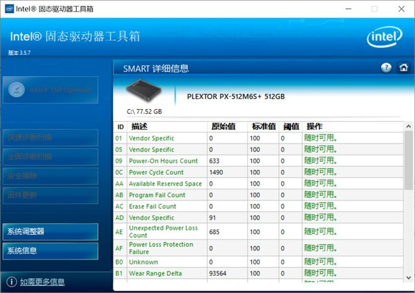Click the info circle icon at bottom left
The image size is (415, 293).
coord(11,281)
